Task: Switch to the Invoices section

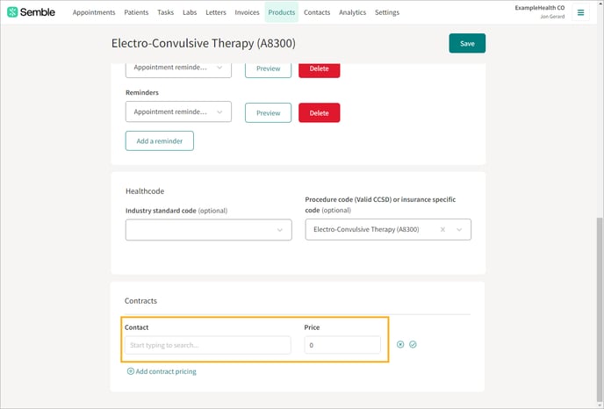Action: coord(247,12)
